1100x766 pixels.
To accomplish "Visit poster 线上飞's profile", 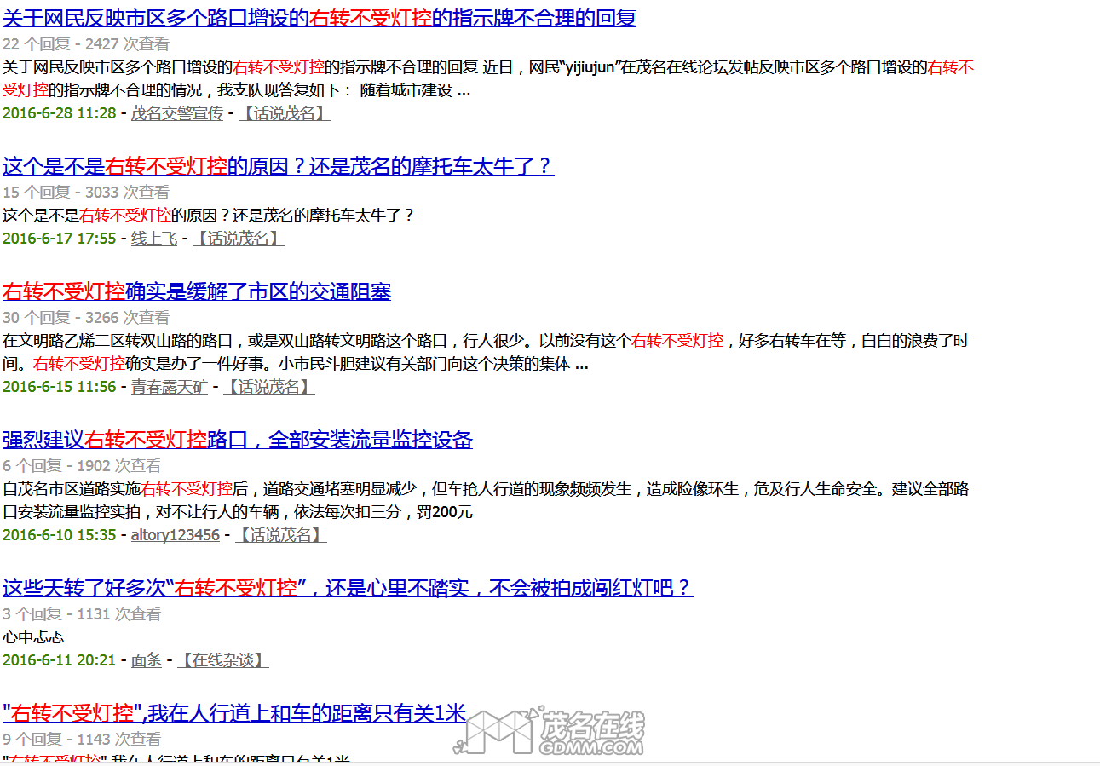I will point(154,239).
